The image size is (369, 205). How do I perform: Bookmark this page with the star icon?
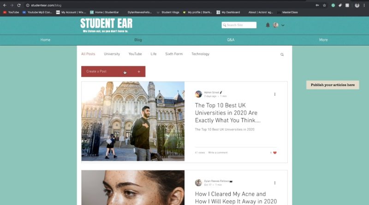[324, 5]
